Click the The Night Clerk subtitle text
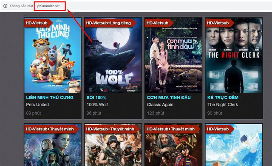The width and height of the screenshot is (272, 166). (223, 105)
